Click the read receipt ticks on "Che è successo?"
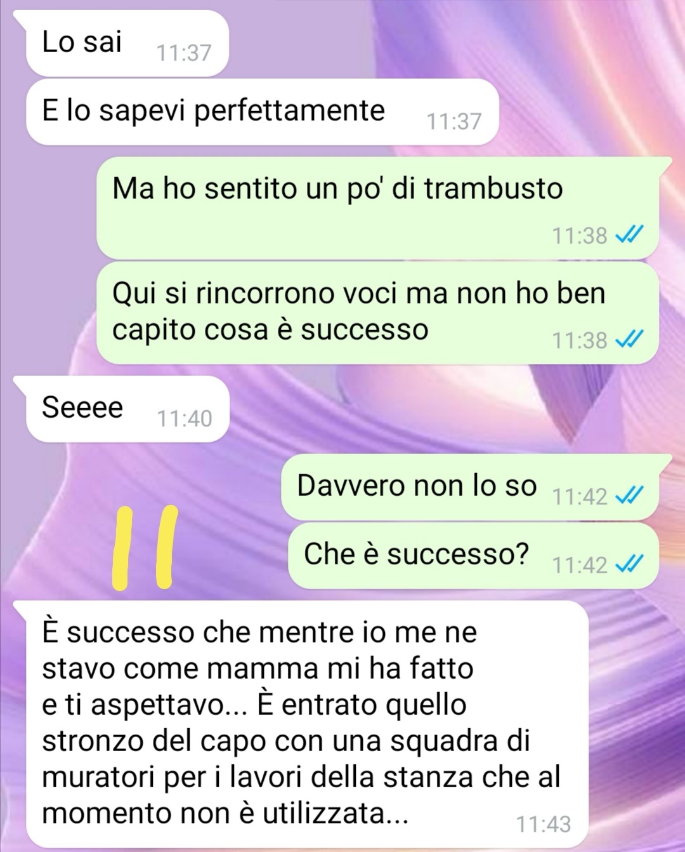This screenshot has width=685, height=852. tap(630, 564)
